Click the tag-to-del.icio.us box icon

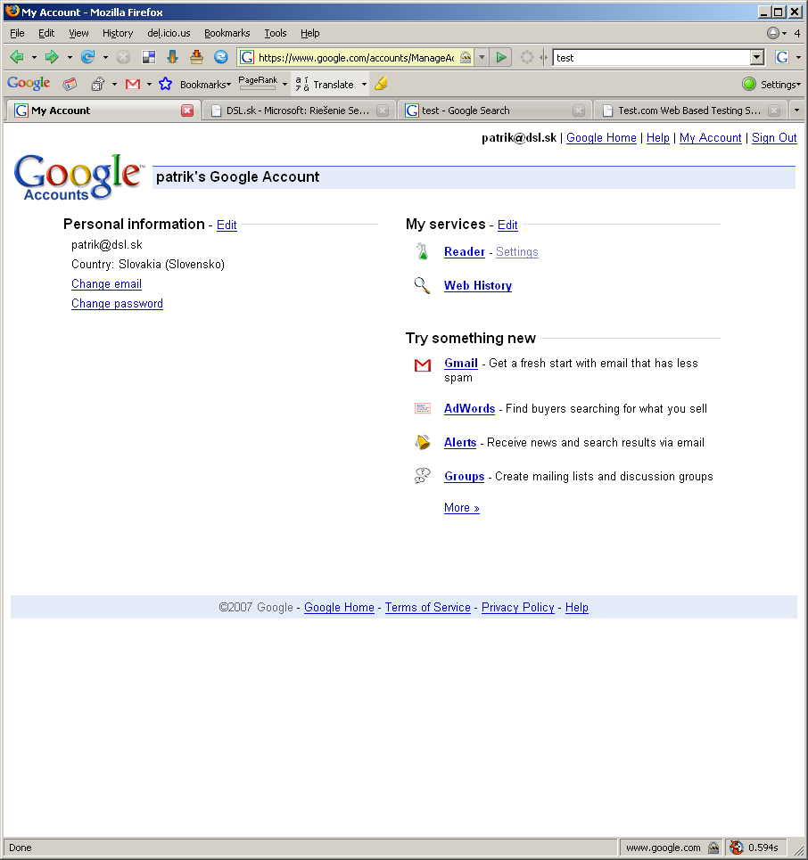(196, 56)
